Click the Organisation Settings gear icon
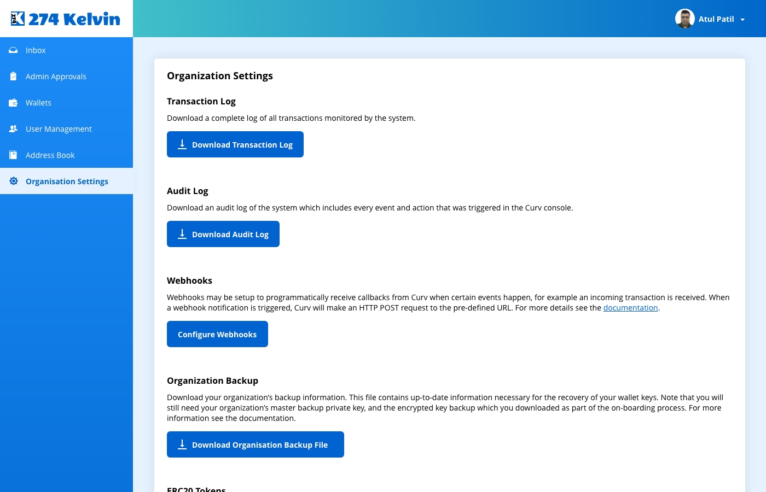This screenshot has width=766, height=492. [x=14, y=181]
